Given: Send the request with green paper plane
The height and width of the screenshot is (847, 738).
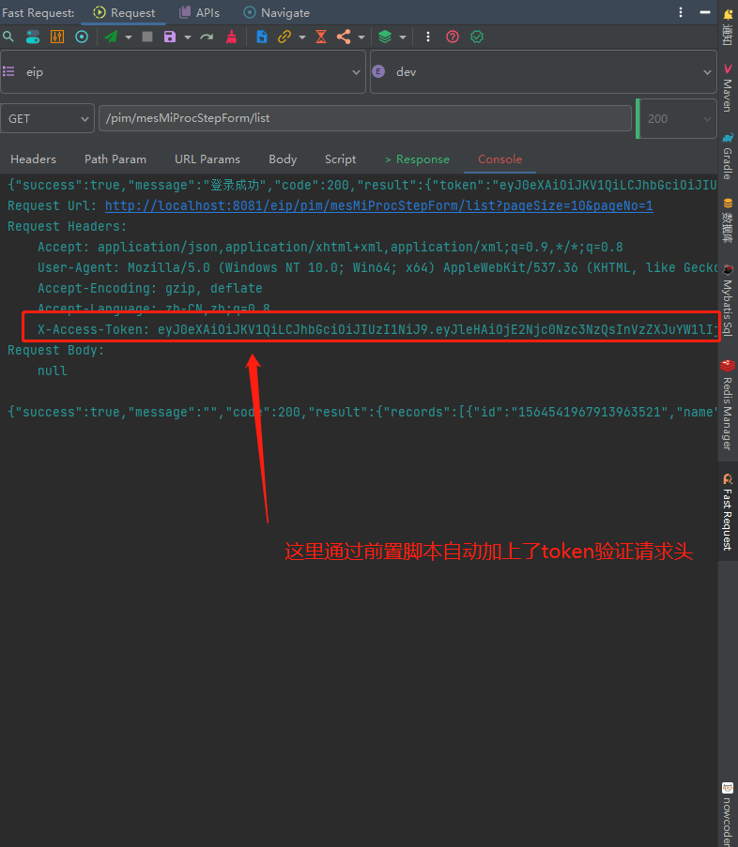Looking at the screenshot, I should (x=112, y=37).
